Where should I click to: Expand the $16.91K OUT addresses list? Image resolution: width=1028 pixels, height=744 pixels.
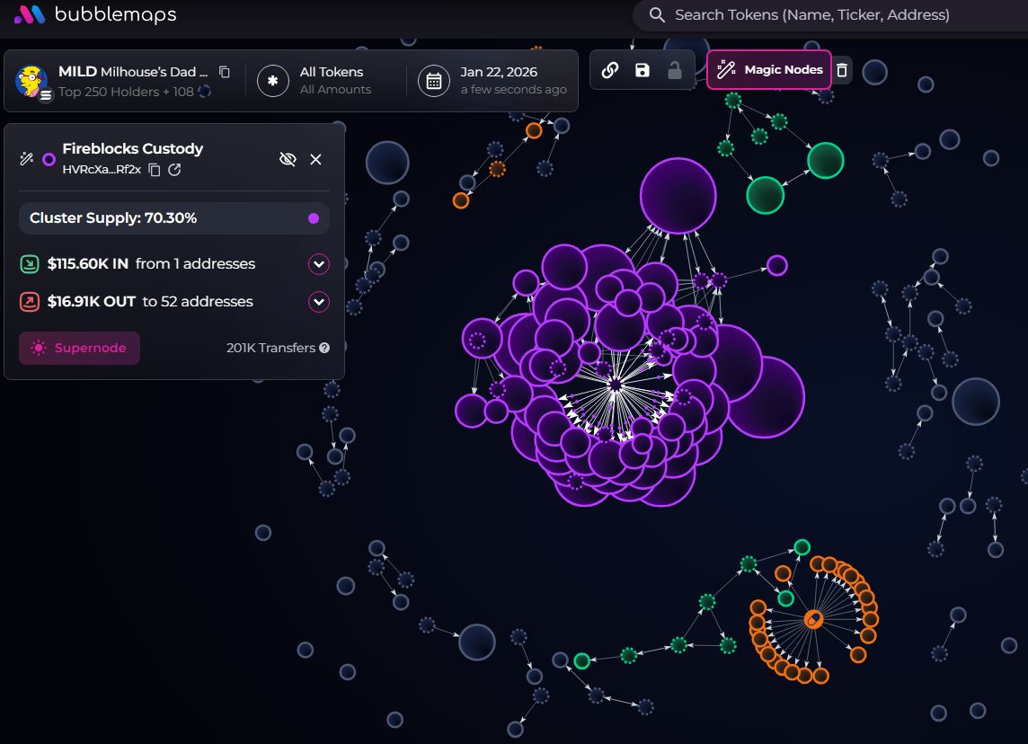(x=319, y=302)
